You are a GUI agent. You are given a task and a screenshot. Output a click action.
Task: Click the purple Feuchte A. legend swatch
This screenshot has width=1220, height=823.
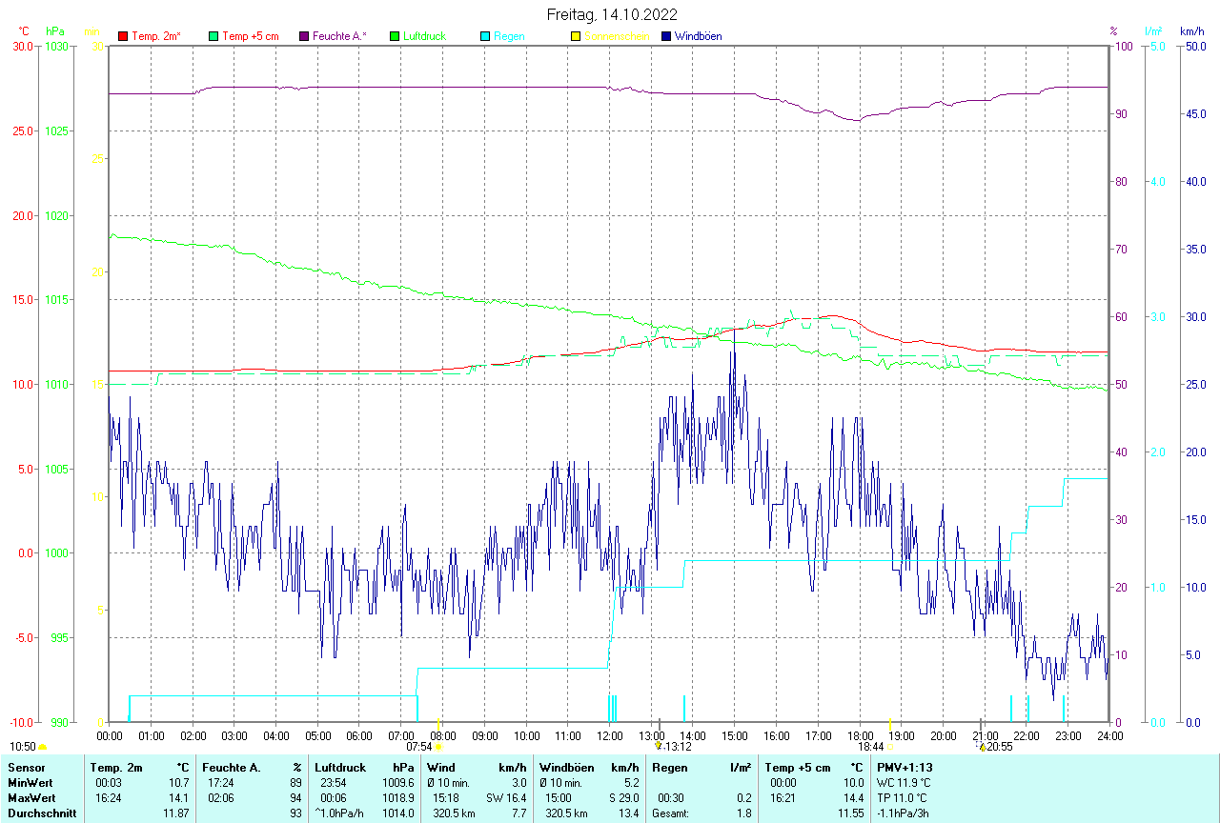pyautogui.click(x=304, y=36)
